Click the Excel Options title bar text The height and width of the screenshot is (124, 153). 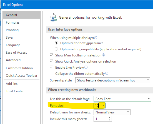(x=13, y=5)
